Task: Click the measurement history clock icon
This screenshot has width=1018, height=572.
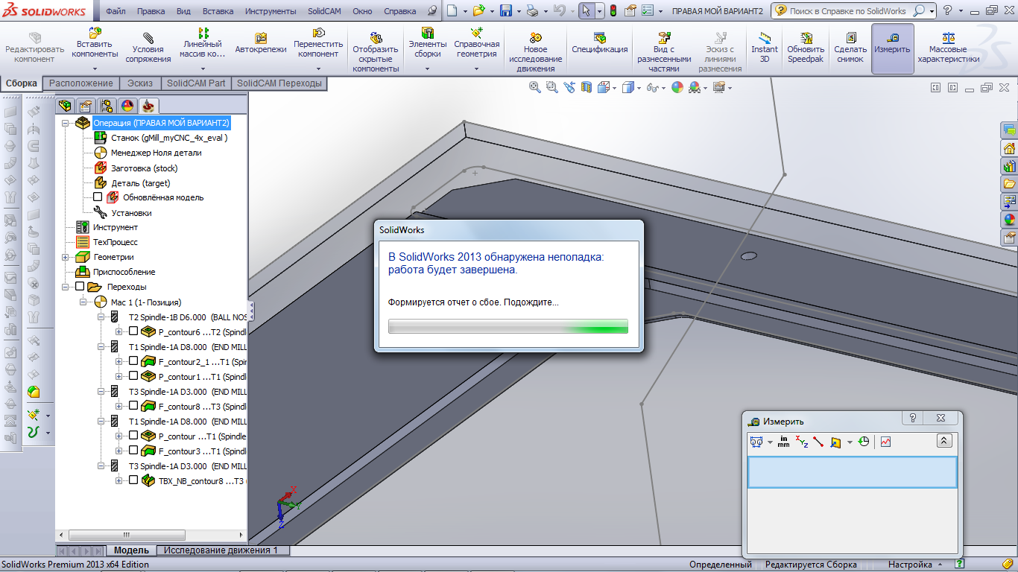Action: [x=864, y=442]
